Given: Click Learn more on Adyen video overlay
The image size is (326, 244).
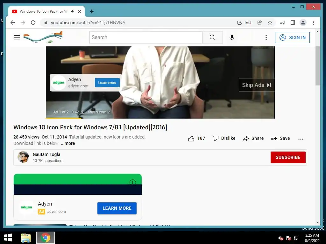Looking at the screenshot, I should pos(107,83).
